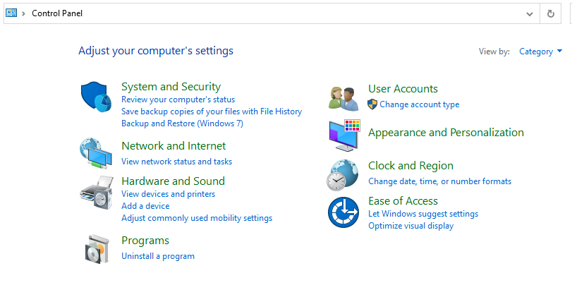The width and height of the screenshot is (572, 290).
Task: Open View network status and tasks
Action: point(176,162)
